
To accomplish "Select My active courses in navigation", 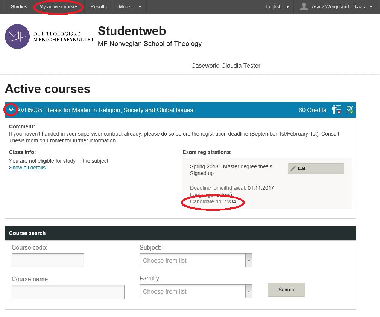I will point(59,6).
